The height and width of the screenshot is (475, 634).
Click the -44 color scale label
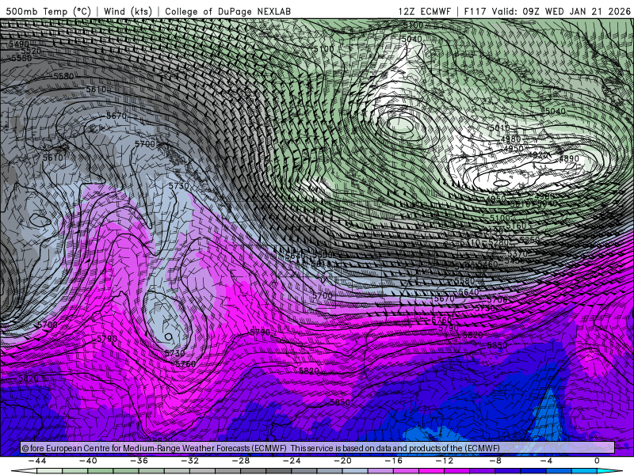tap(37, 461)
